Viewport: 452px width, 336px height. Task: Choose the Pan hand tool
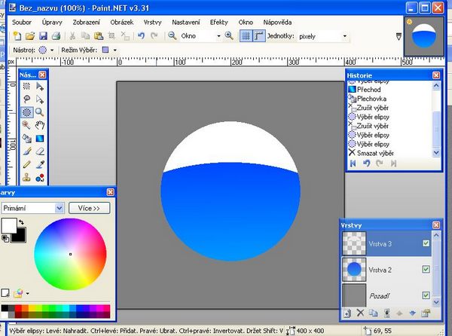39,125
